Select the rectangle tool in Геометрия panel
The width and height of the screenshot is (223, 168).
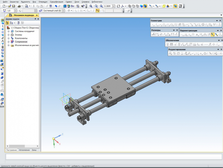198,25
